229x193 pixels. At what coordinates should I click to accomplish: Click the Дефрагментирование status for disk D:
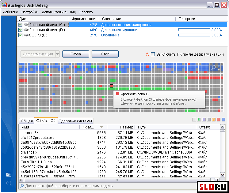[x=120, y=30]
